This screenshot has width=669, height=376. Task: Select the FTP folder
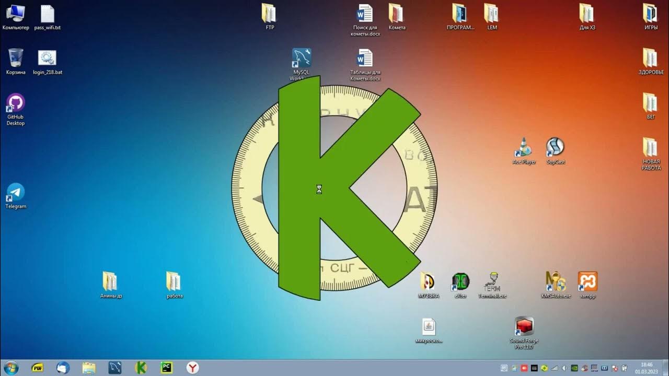269,17
